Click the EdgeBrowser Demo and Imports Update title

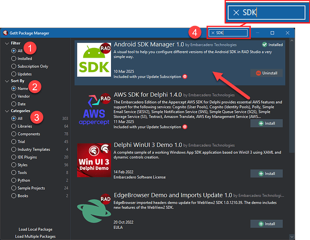point(173,195)
